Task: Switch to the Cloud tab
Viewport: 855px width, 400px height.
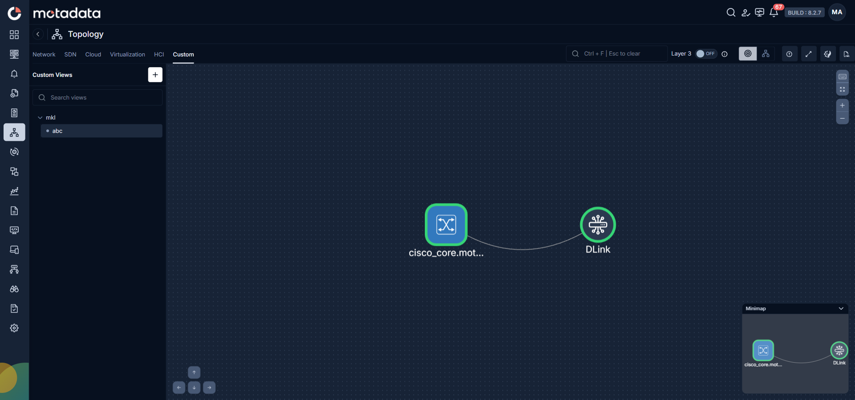Action: coord(93,54)
